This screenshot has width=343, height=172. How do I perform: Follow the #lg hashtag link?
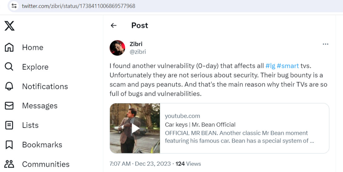click(270, 66)
